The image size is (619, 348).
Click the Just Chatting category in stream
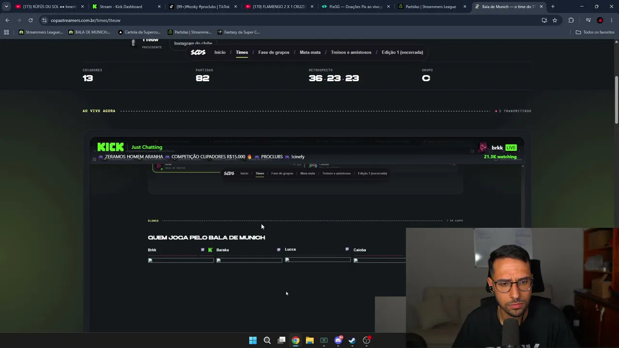147,147
